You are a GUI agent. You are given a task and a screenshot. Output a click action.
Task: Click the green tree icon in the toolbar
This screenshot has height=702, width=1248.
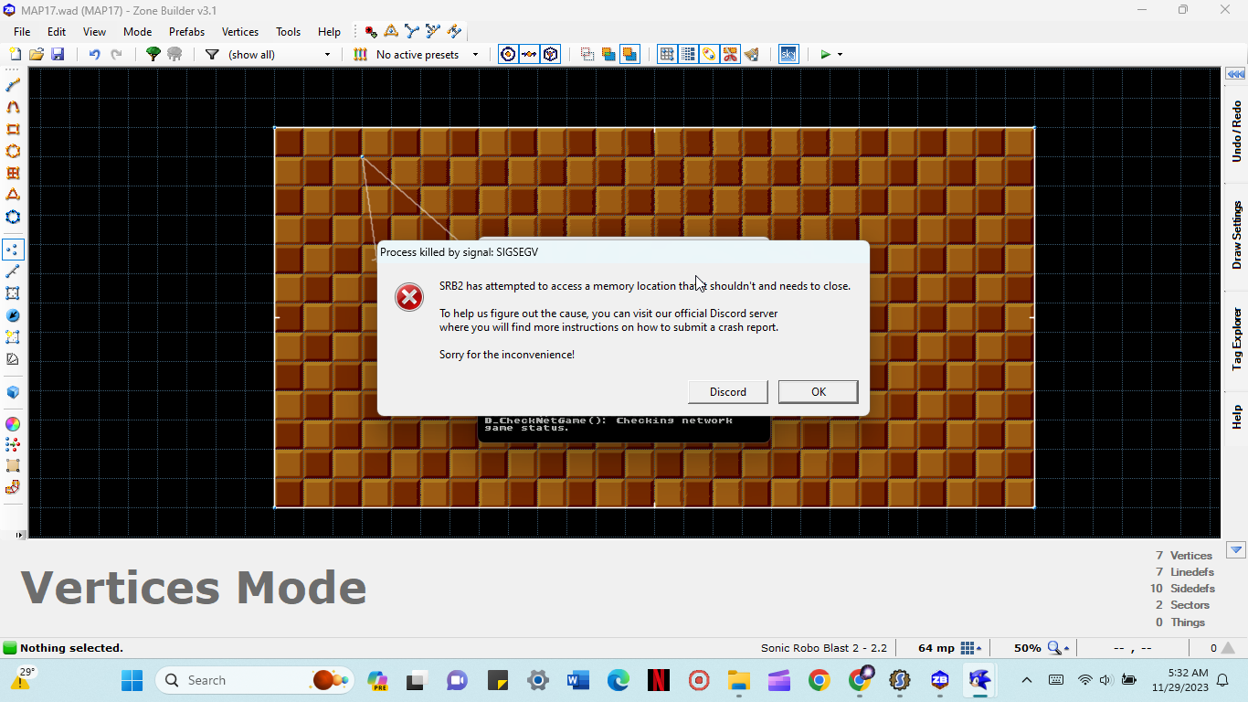pyautogui.click(x=153, y=55)
